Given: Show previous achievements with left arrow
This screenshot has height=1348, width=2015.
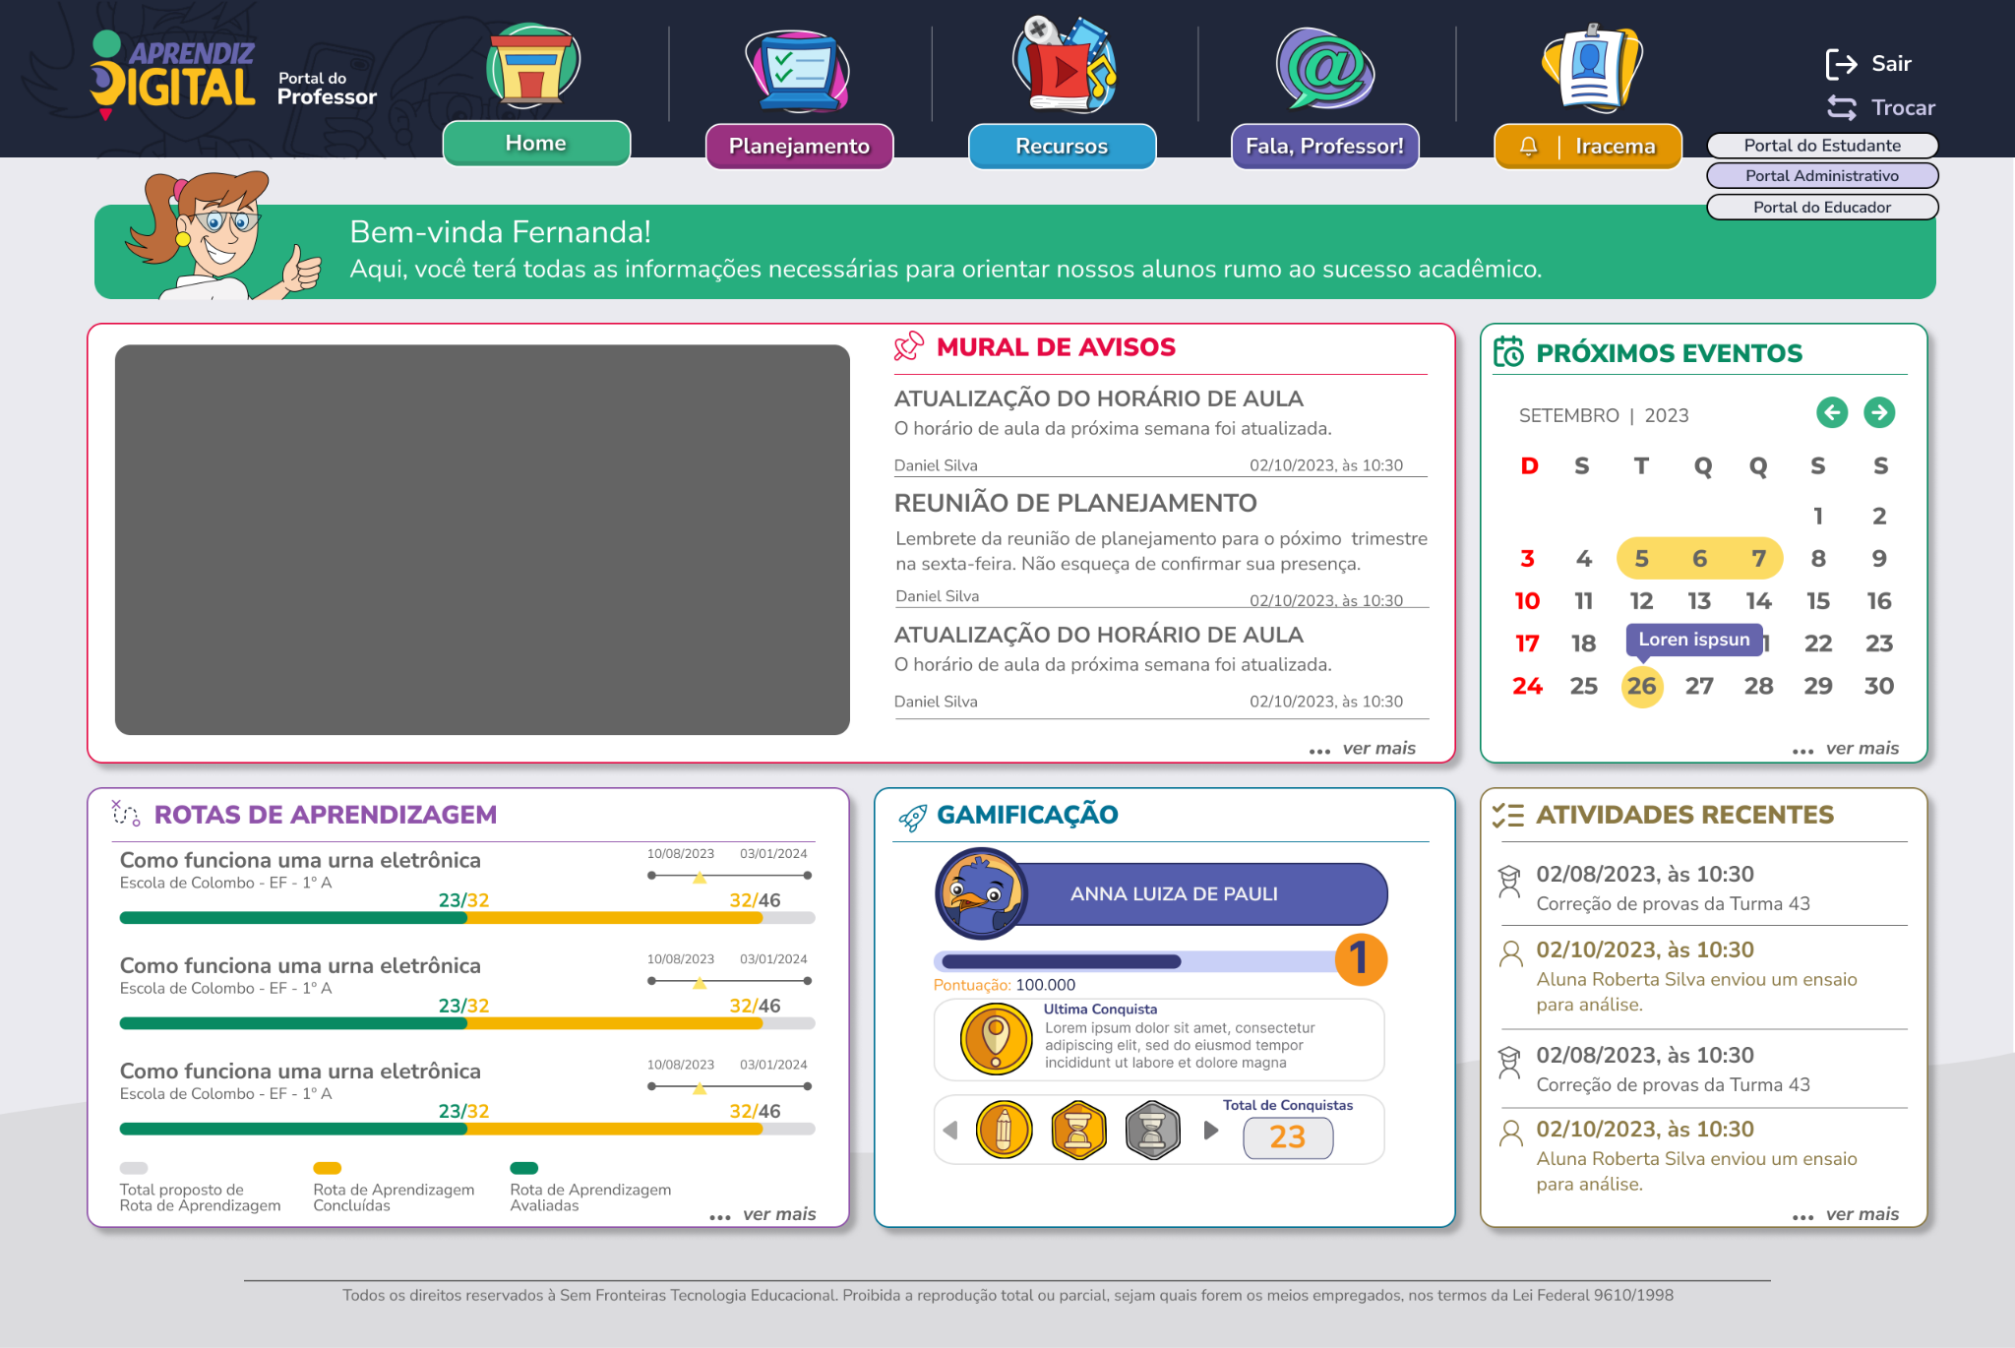Looking at the screenshot, I should pos(950,1131).
